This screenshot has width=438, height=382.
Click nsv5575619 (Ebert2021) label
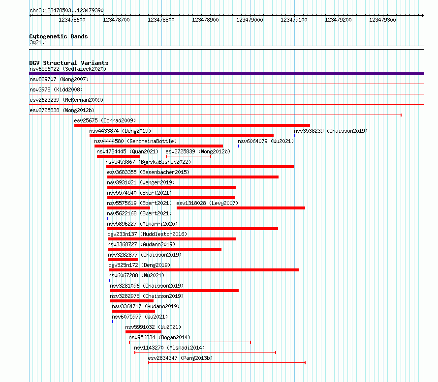point(139,203)
